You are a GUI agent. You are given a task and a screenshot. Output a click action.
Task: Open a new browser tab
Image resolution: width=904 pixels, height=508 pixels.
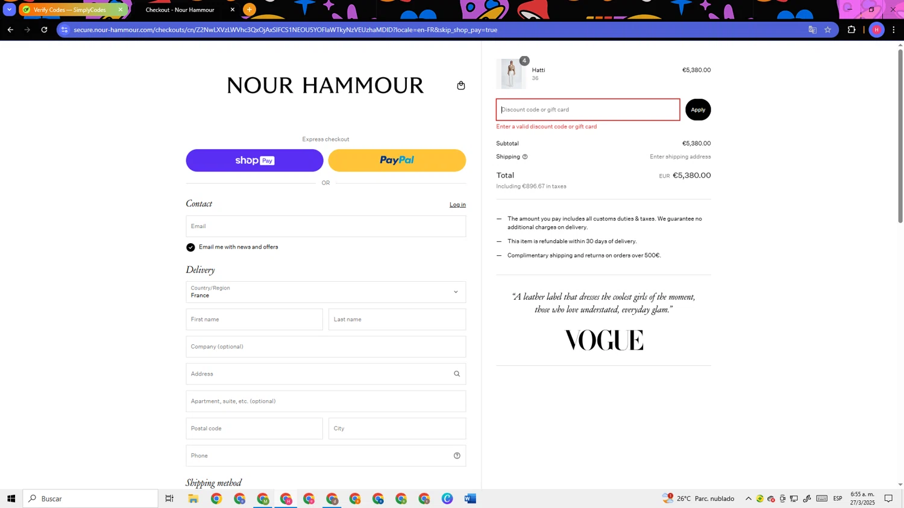250,10
